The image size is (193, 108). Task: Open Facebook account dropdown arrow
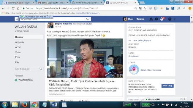pyautogui.click(x=175, y=19)
